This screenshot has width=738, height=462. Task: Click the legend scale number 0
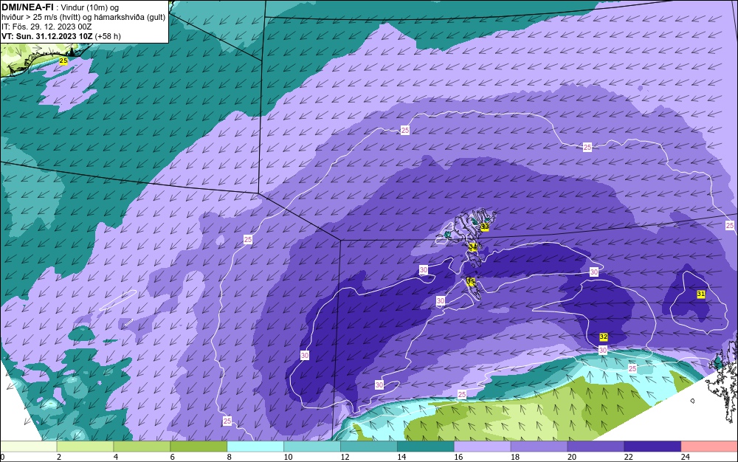(x=2, y=457)
